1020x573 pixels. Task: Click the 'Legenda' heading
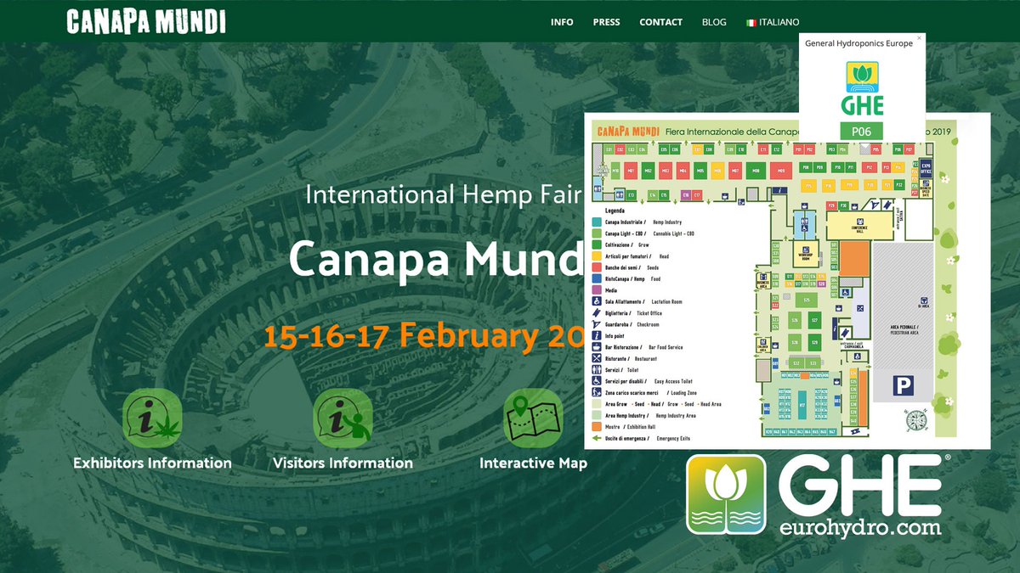[x=615, y=209]
